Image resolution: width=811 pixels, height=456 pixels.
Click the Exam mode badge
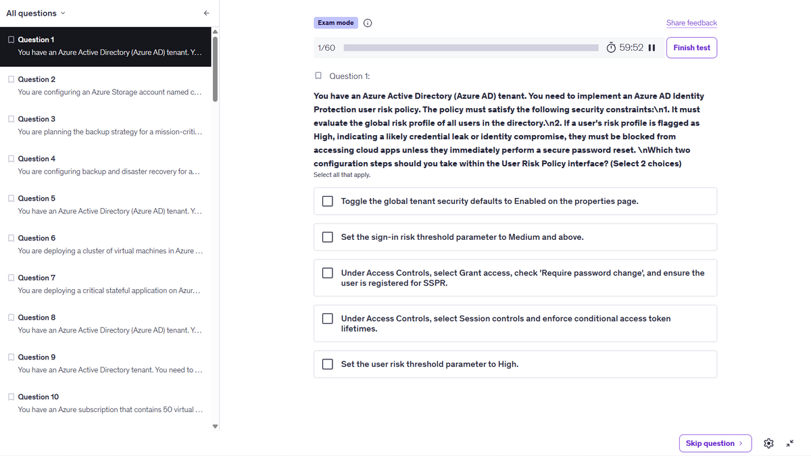pos(336,23)
